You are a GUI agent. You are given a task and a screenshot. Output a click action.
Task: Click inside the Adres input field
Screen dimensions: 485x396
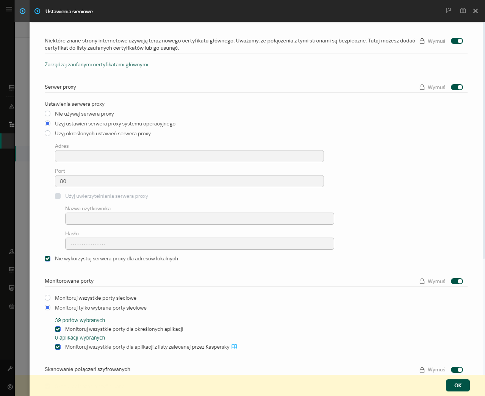coord(189,156)
